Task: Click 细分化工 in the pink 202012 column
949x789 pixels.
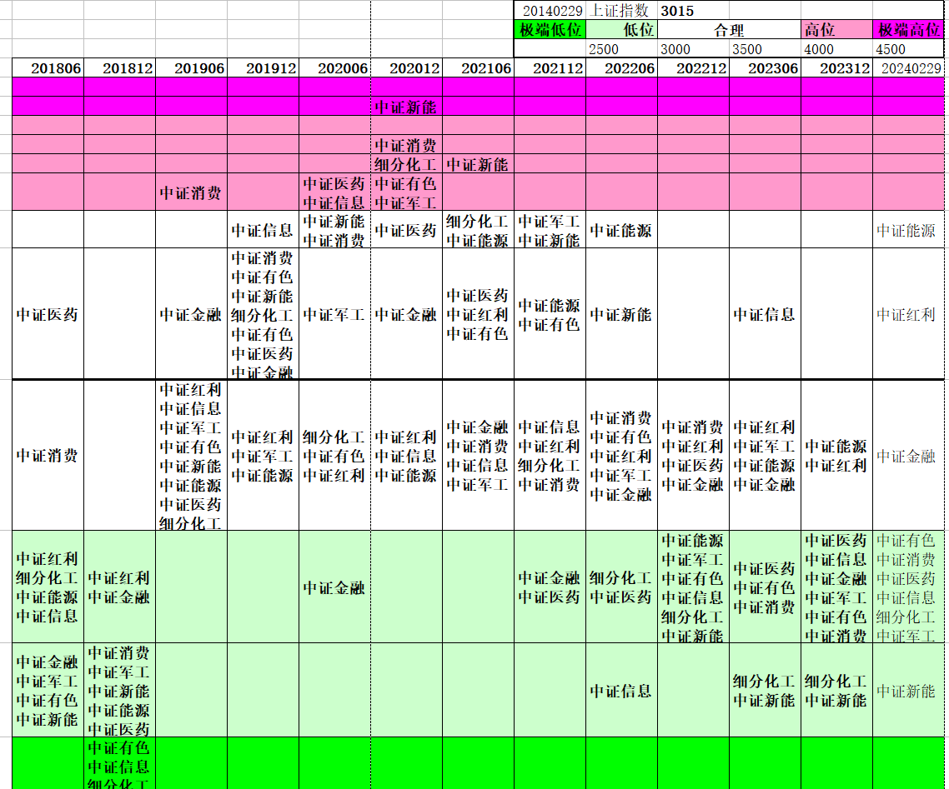Action: (x=405, y=164)
